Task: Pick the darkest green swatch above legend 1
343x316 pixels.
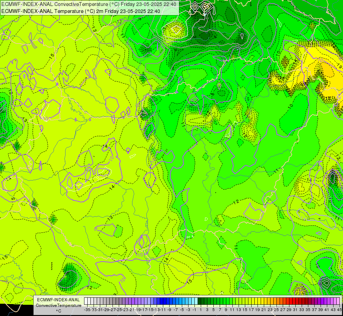Action: 199,301
